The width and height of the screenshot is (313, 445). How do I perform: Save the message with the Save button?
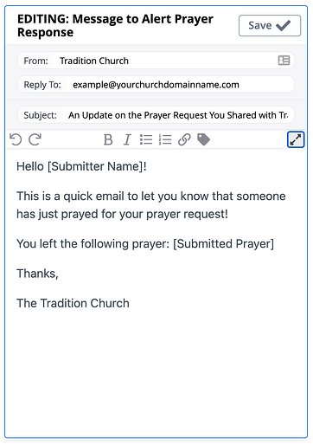point(270,26)
